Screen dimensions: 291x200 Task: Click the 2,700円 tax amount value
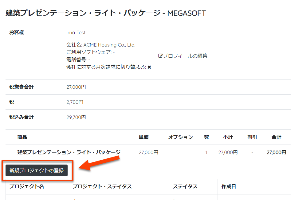75,102
